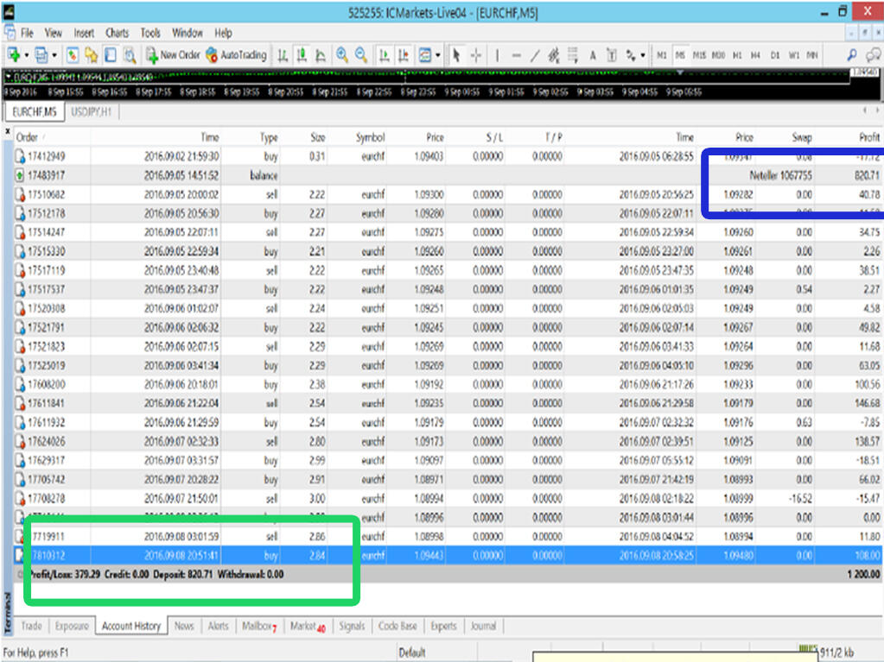Image resolution: width=884 pixels, height=662 pixels.
Task: Open the Experts terminal tab
Action: tap(443, 626)
